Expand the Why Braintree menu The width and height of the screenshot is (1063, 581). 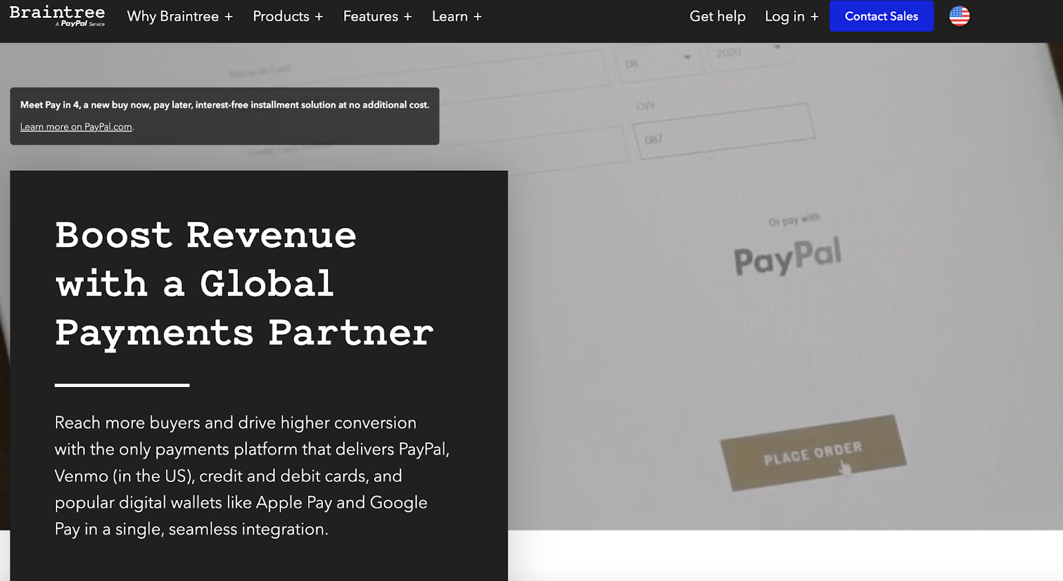(x=179, y=17)
